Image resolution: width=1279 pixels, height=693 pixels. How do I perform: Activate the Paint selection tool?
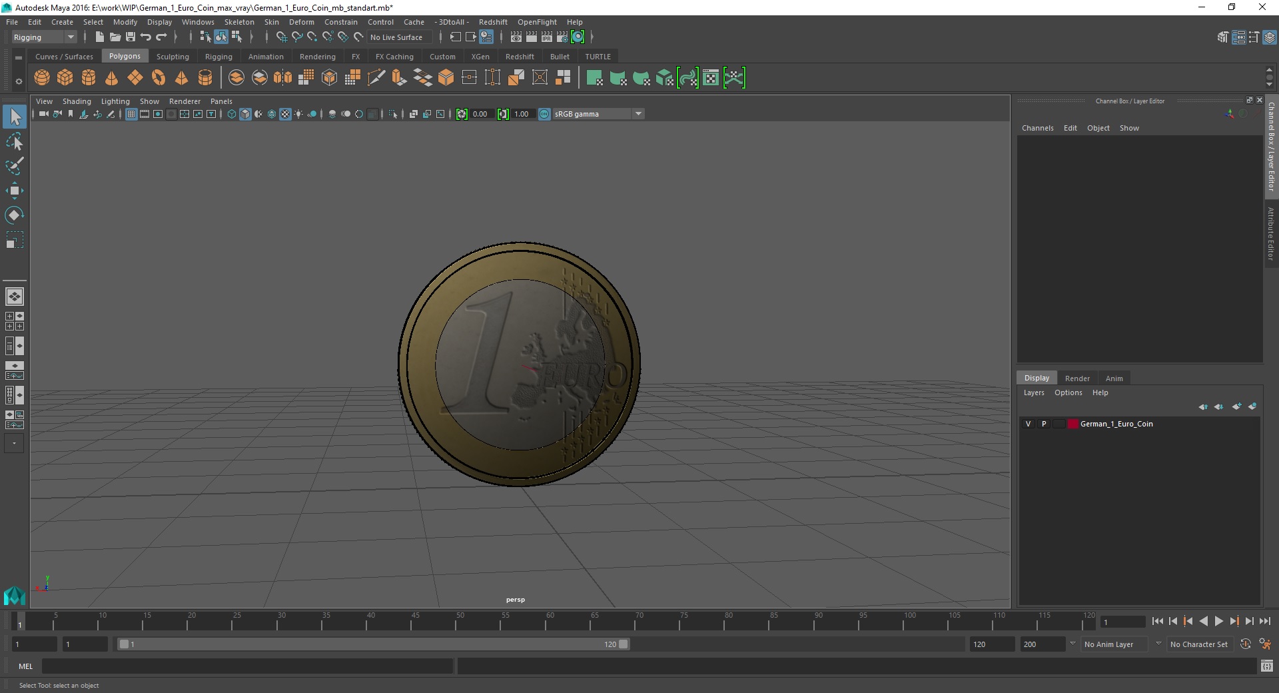[15, 166]
